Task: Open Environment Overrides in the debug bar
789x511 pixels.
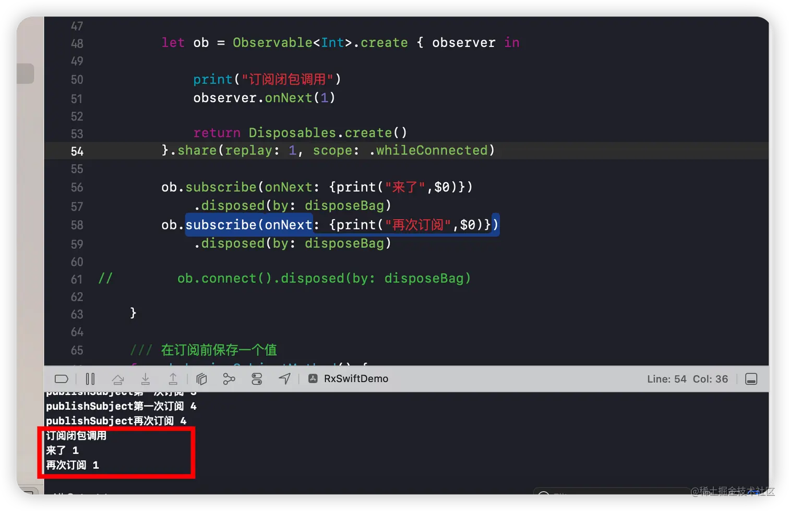Action: tap(257, 379)
